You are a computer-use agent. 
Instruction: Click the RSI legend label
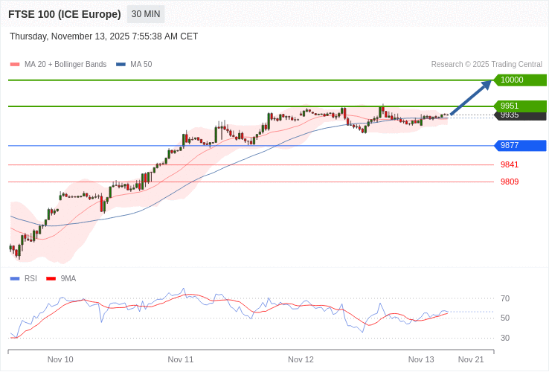30,279
